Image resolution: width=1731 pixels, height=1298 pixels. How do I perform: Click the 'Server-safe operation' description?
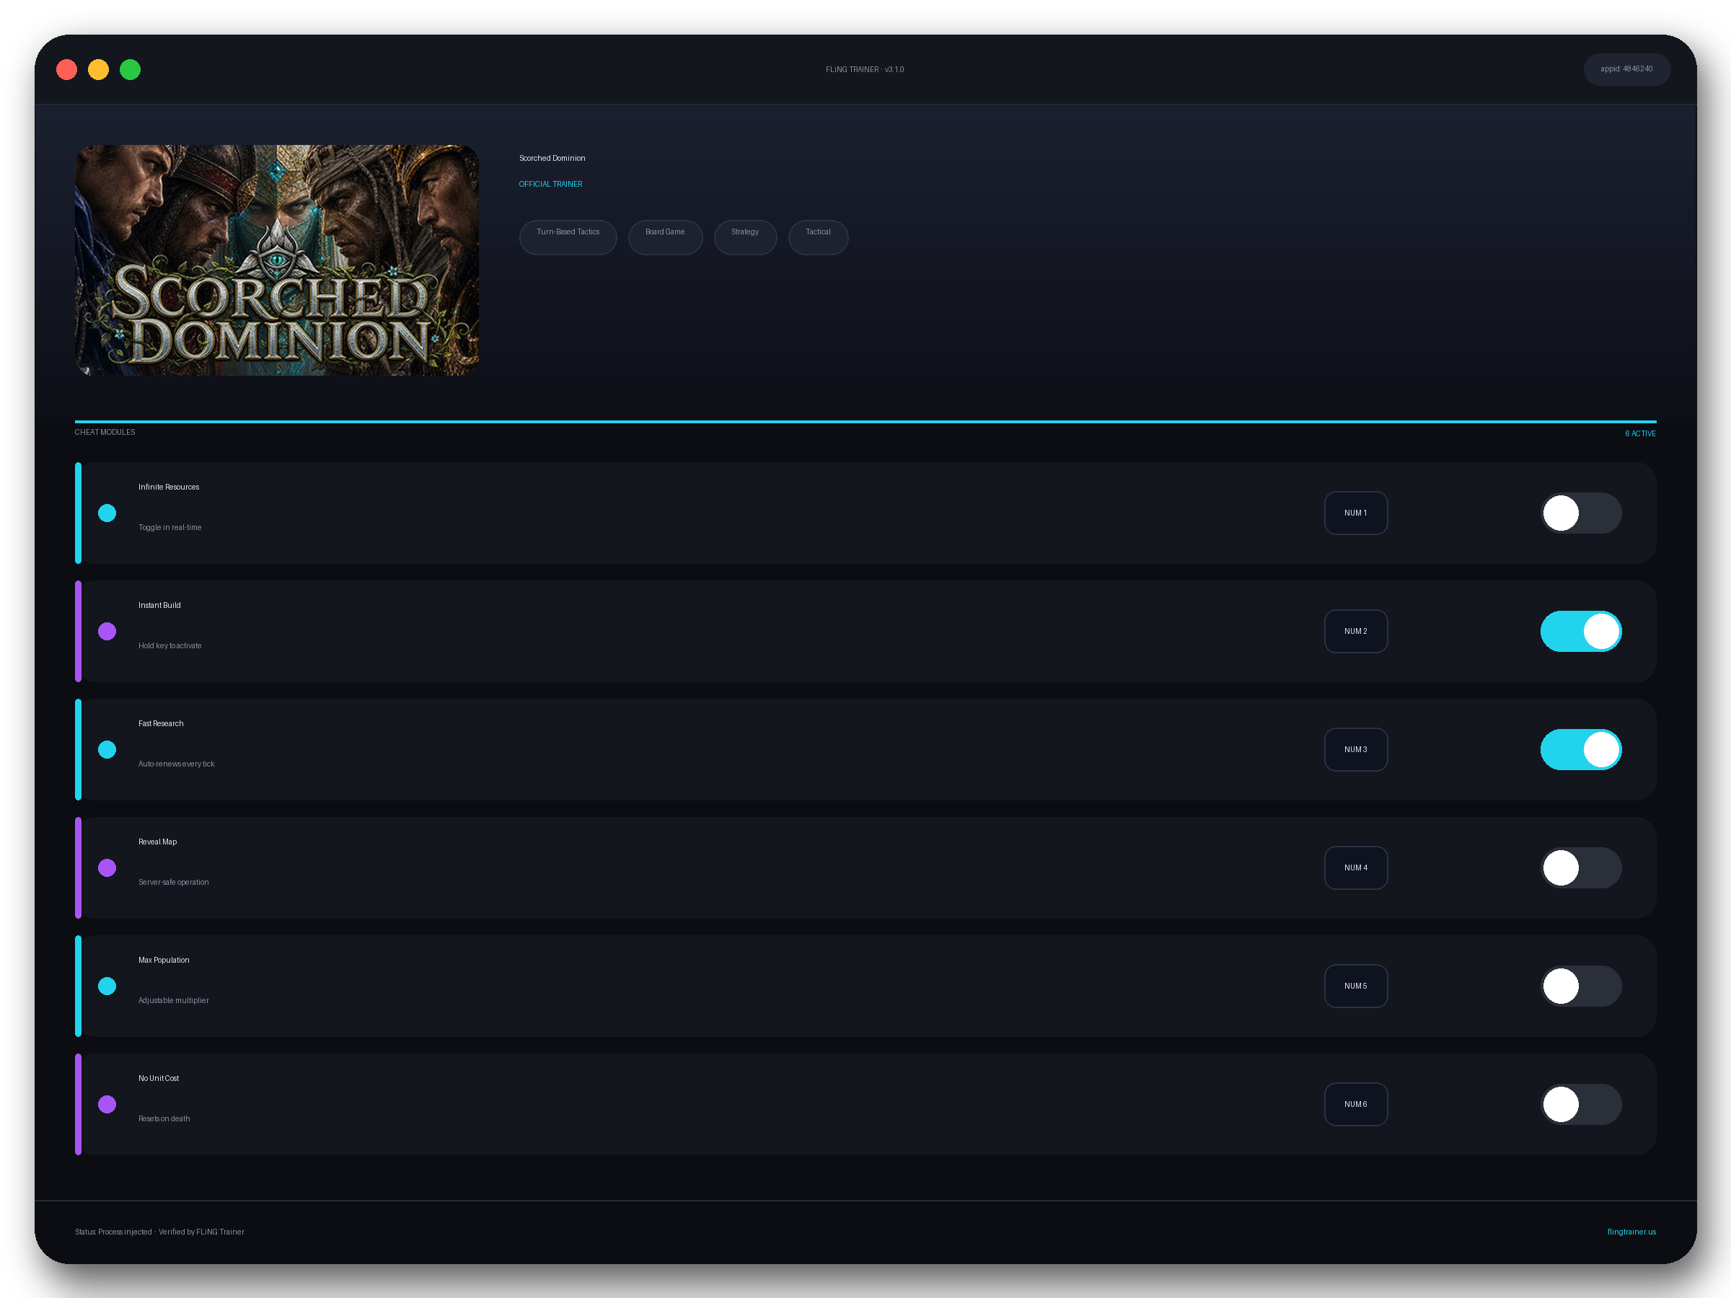click(x=174, y=882)
